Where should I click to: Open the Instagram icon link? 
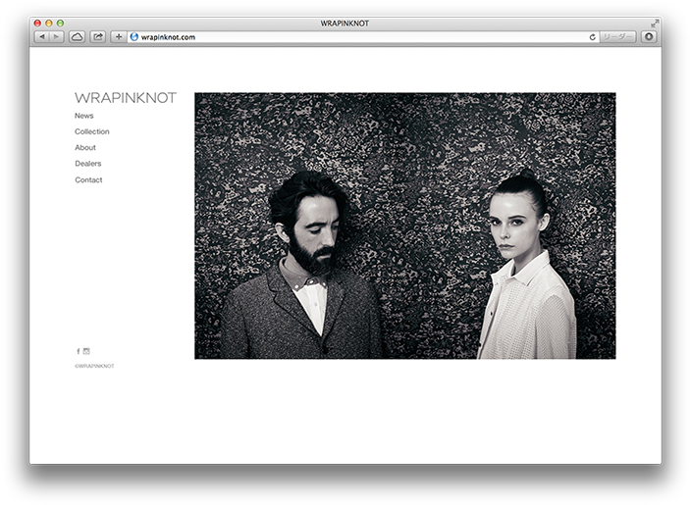point(86,351)
